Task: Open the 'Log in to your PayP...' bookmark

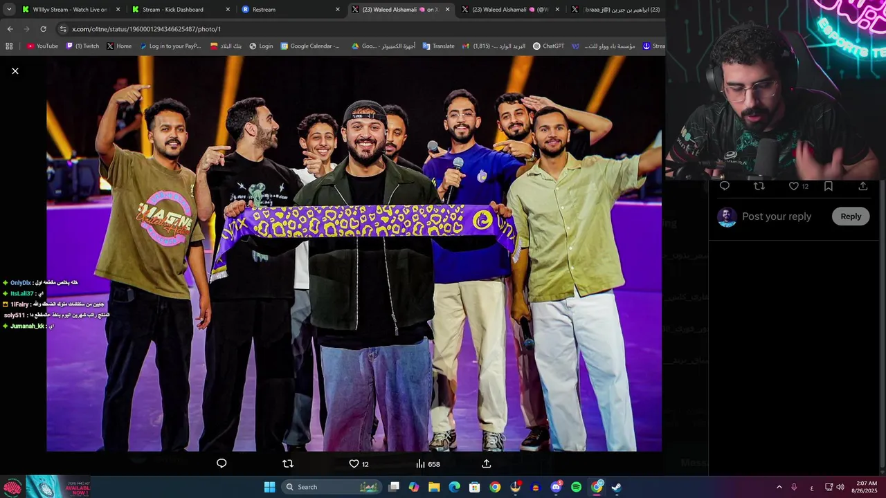Action: [x=170, y=46]
